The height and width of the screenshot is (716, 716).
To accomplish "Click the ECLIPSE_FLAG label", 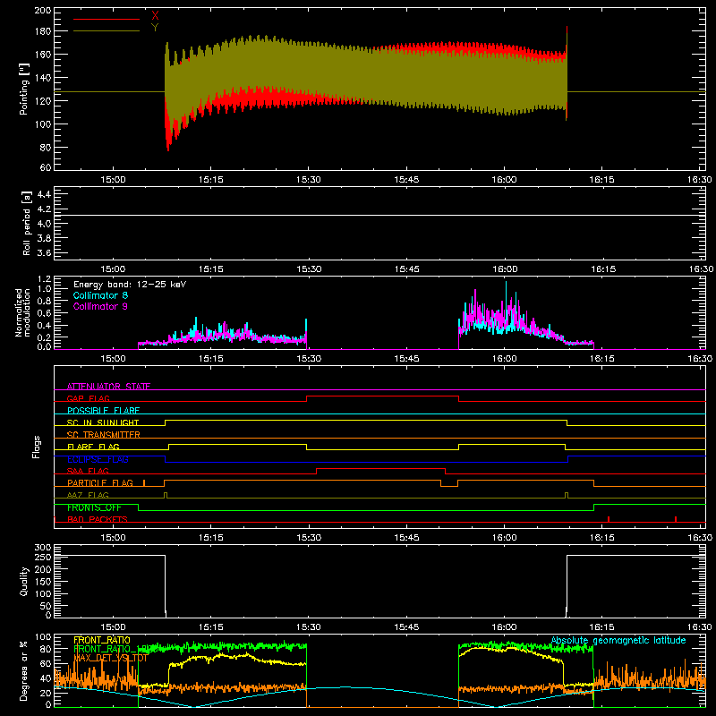I will (98, 459).
